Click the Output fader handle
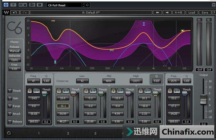The height and width of the screenshot is (140, 216). tap(203, 99)
